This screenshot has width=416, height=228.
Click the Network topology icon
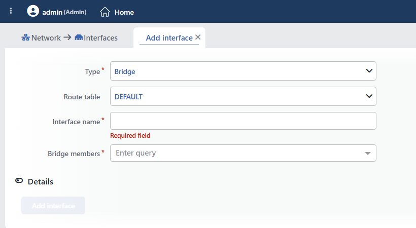click(x=25, y=37)
